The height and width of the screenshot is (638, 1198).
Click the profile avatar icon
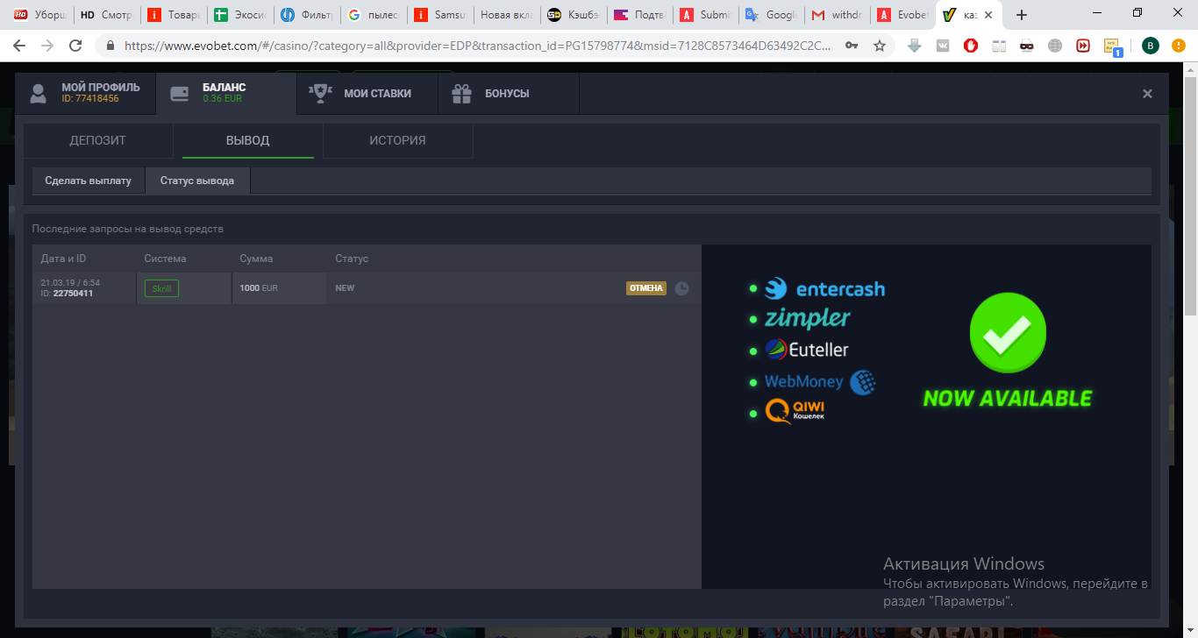pos(38,94)
